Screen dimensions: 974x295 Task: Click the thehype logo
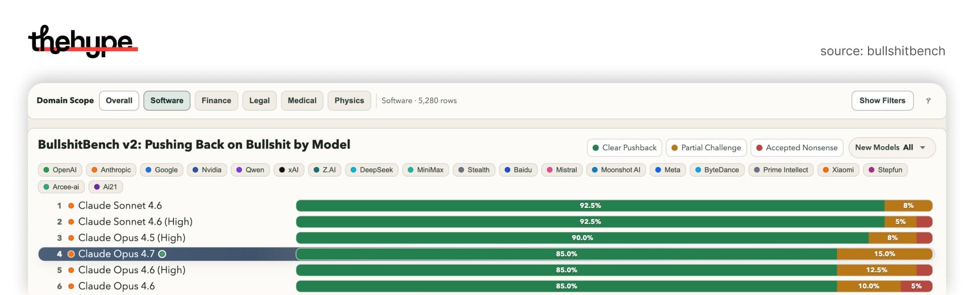tap(83, 41)
